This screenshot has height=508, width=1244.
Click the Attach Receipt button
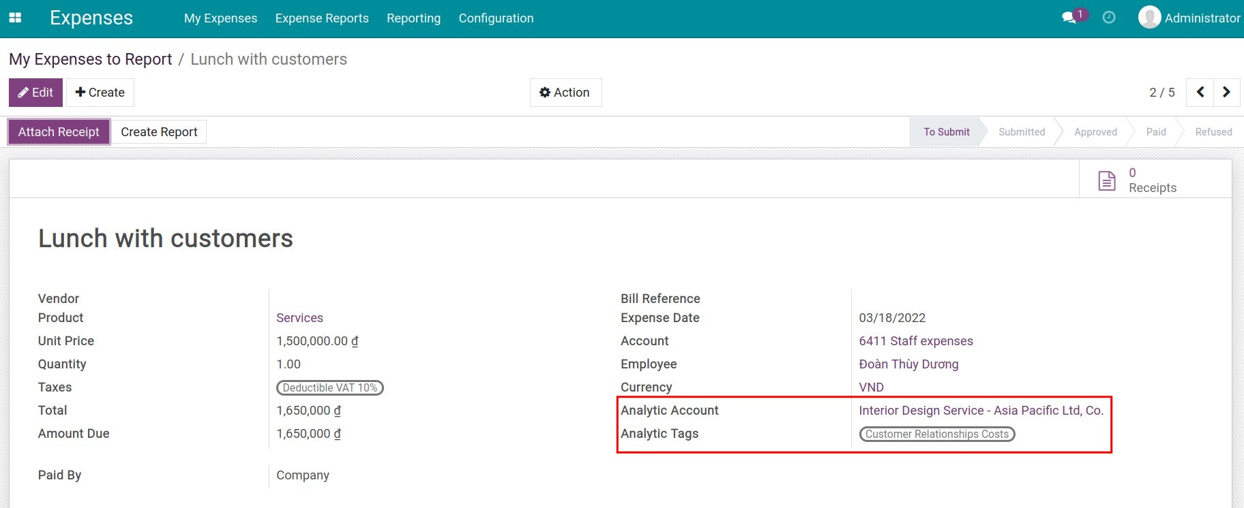tap(59, 132)
